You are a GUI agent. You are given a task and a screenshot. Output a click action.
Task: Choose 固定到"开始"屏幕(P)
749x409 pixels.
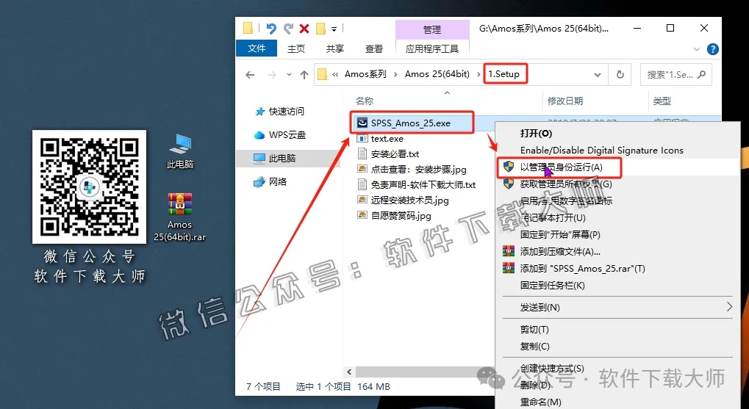pos(560,234)
